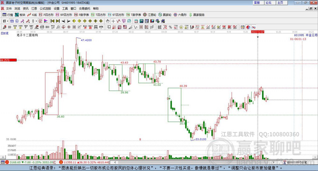Open the calculator icon in toolbar
Viewport: 318px width, 171px height.
pos(141,21)
